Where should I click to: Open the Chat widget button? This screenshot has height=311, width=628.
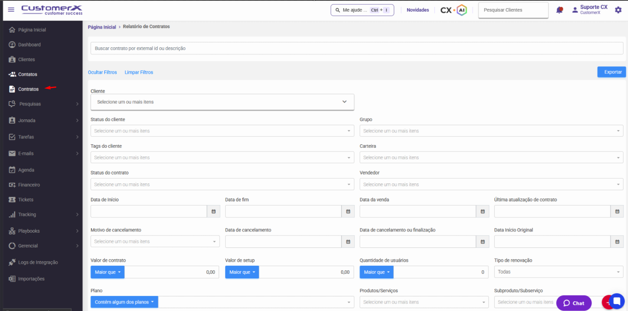tap(573, 303)
